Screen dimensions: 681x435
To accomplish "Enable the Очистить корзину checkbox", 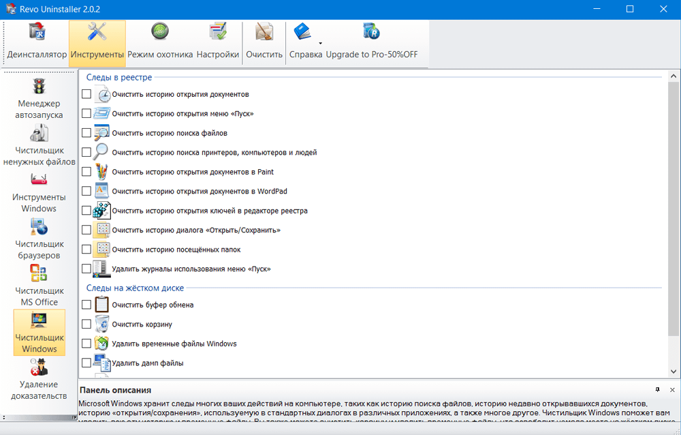I will [86, 324].
